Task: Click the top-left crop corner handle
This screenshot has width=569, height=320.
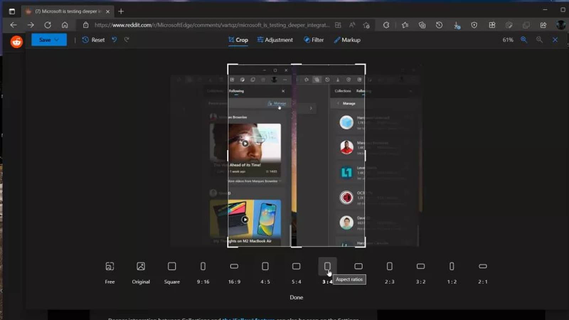Action: 228,65
